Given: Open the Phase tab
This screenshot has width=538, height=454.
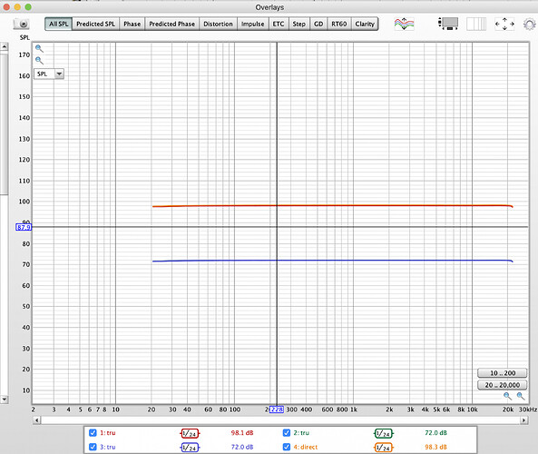Looking at the screenshot, I should [132, 24].
